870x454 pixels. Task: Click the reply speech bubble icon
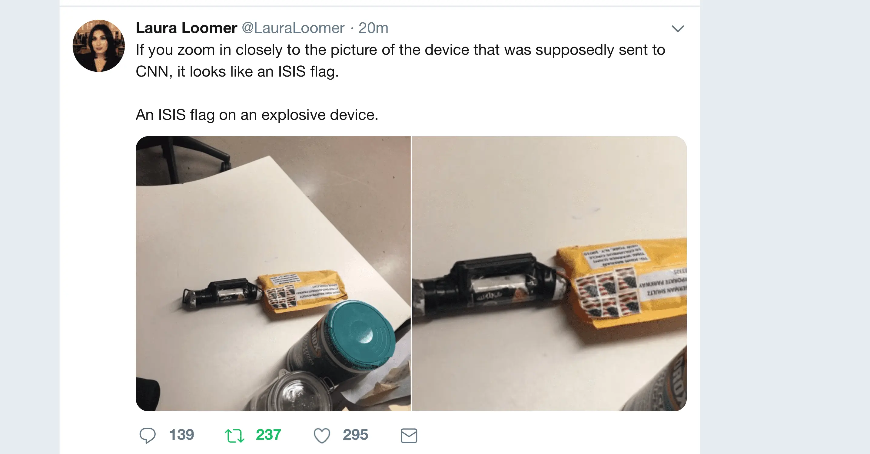click(148, 435)
